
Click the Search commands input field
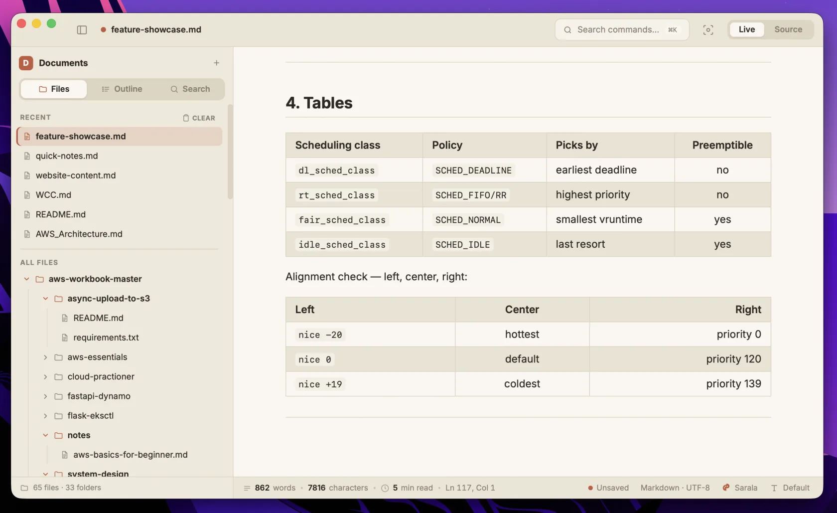(622, 30)
